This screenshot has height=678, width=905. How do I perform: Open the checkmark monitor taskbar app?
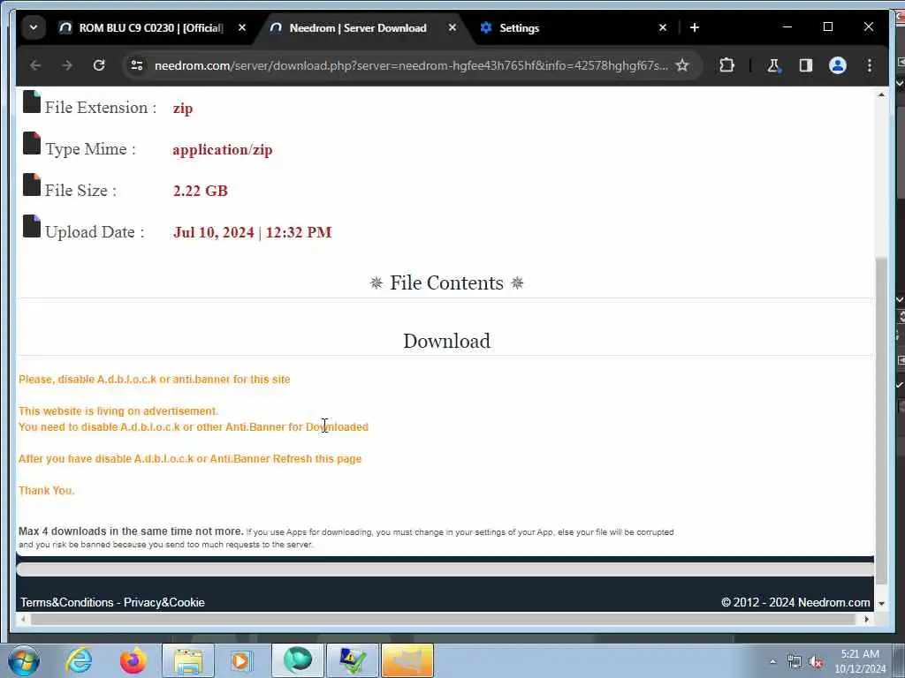click(353, 660)
